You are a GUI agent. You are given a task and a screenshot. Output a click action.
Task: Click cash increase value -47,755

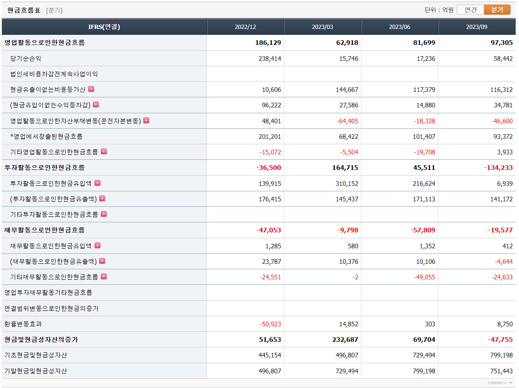501,339
